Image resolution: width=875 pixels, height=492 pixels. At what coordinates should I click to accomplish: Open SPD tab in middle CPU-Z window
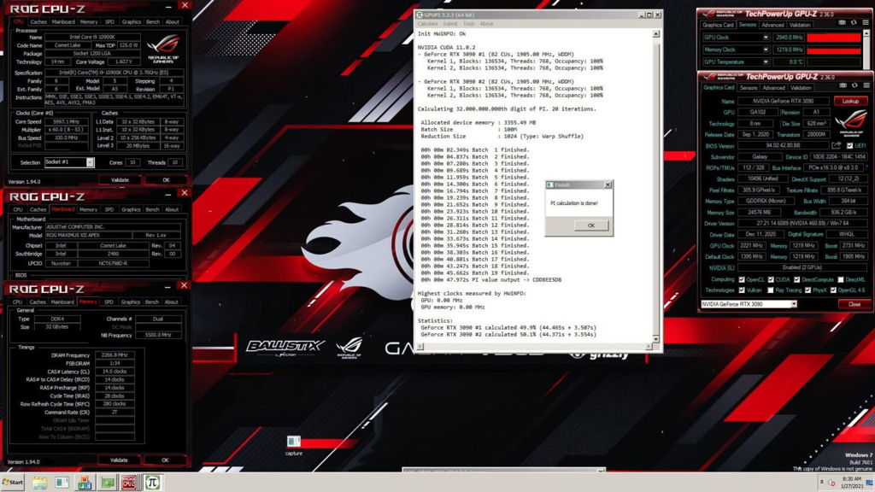click(x=109, y=210)
